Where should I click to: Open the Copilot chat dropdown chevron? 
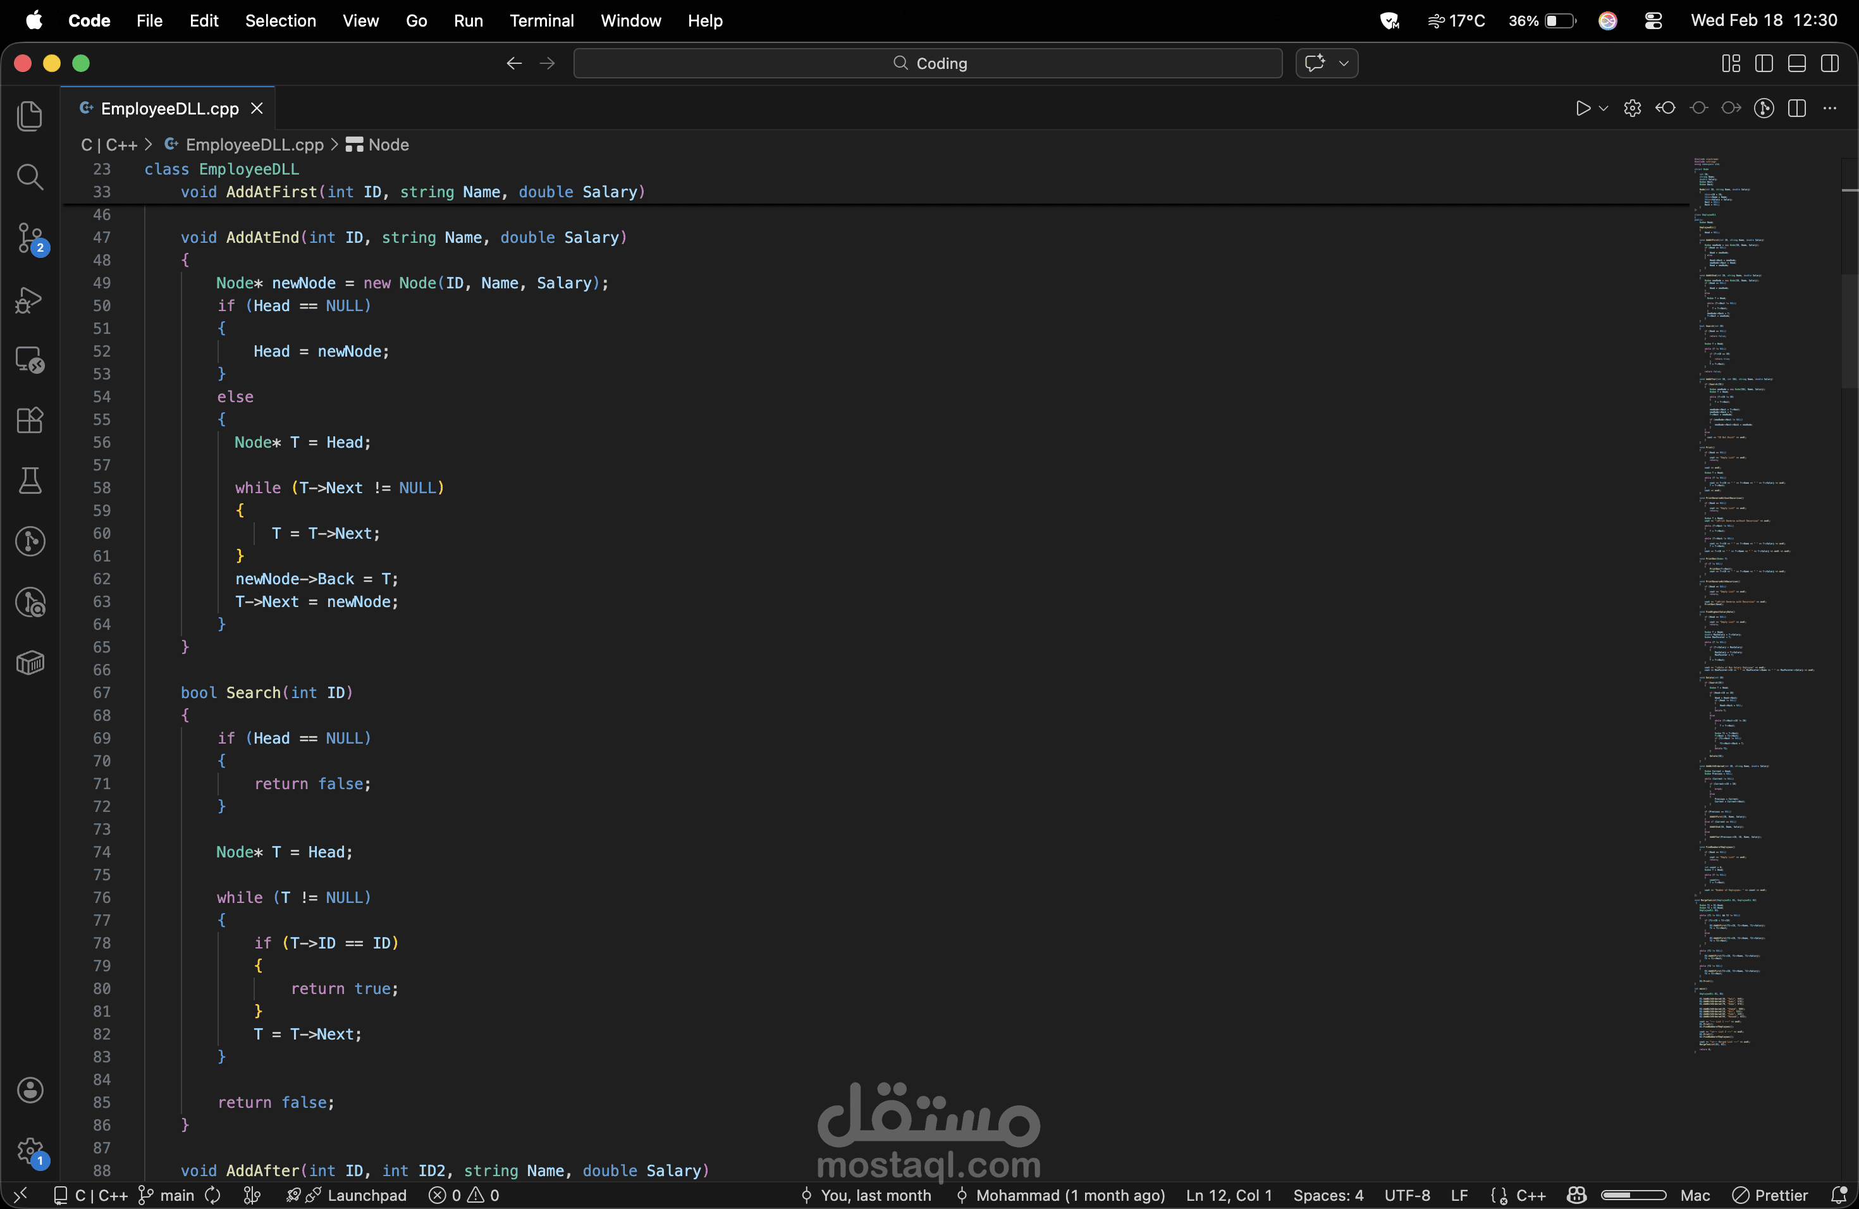(x=1344, y=63)
